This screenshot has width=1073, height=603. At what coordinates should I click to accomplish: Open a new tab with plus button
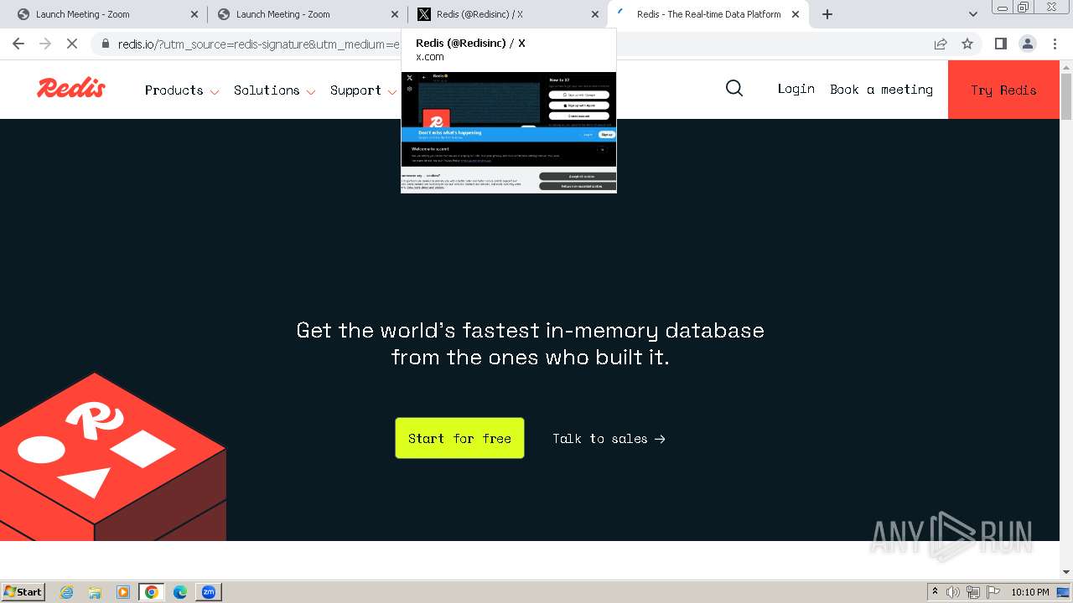827,14
